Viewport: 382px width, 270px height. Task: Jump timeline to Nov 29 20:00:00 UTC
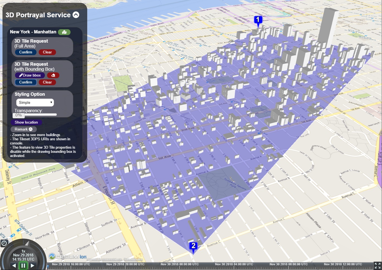[x=125, y=264]
